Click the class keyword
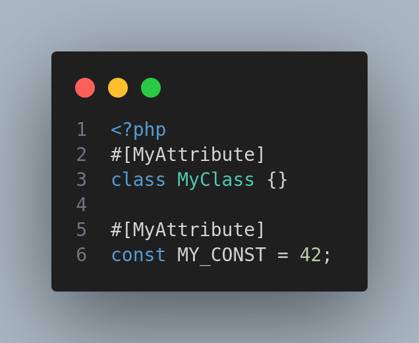Image resolution: width=419 pixels, height=343 pixels. click(x=138, y=180)
